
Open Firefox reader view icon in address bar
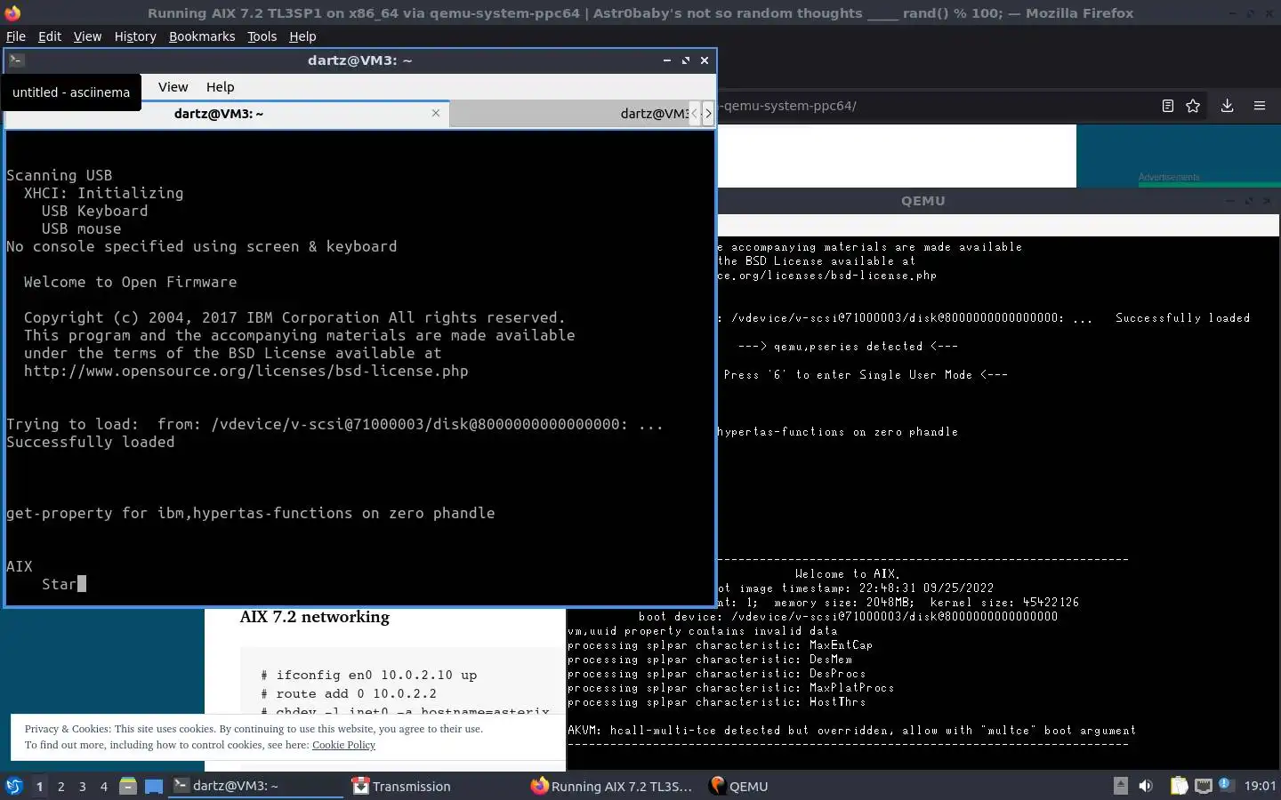(x=1168, y=106)
